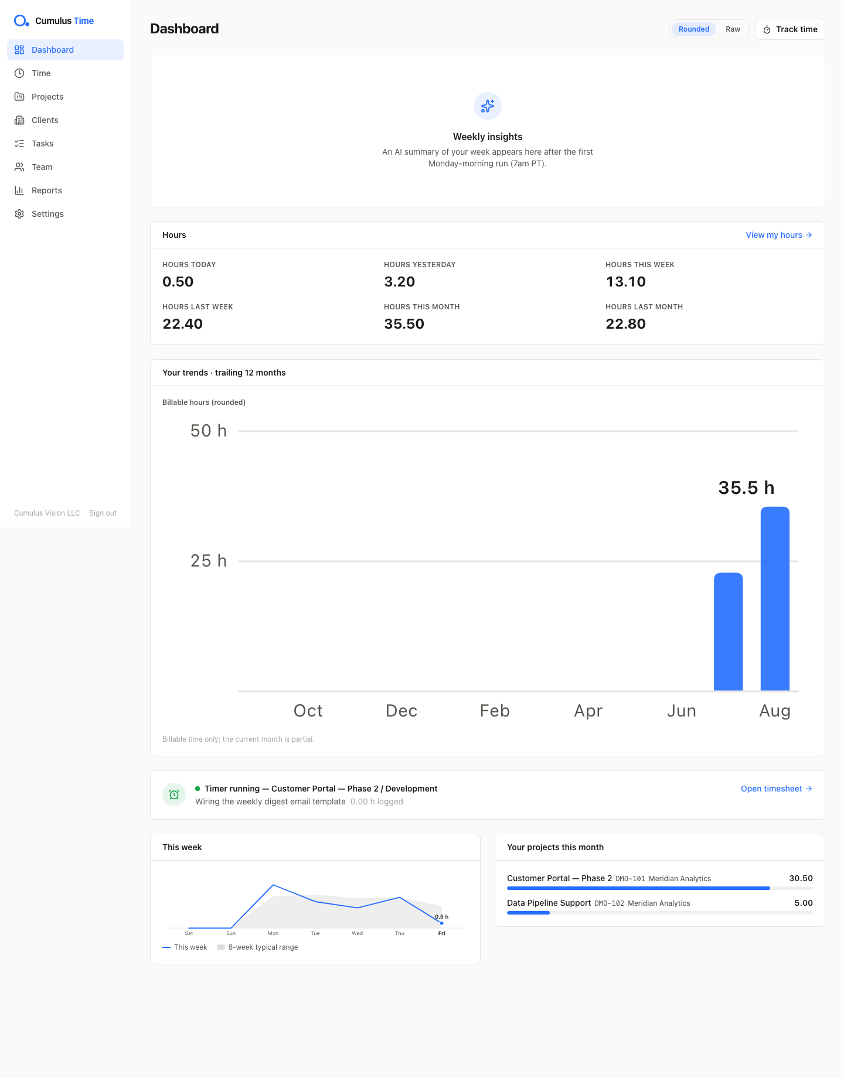Image resolution: width=844 pixels, height=1078 pixels.
Task: Click the Hours Yesterday value 3.20
Action: click(399, 282)
